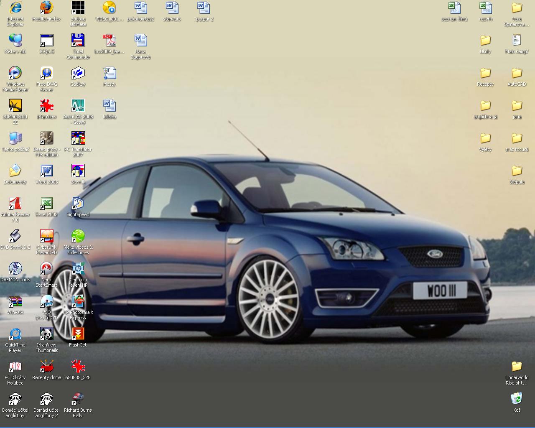Select the Recepty folder

tap(485, 73)
